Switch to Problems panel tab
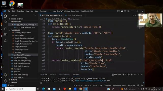 [x=44, y=75]
